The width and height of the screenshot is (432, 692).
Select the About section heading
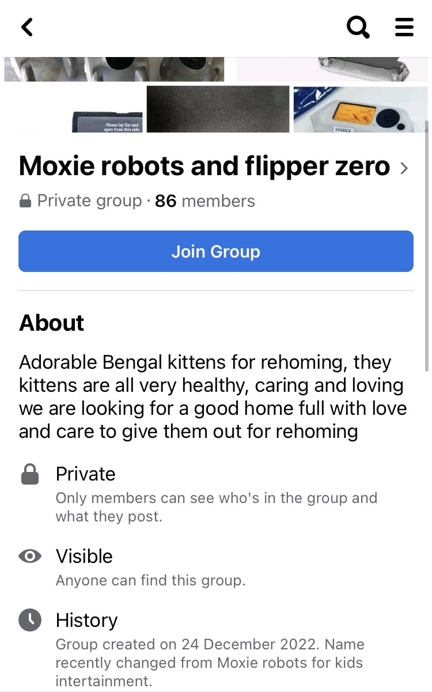pyautogui.click(x=52, y=323)
